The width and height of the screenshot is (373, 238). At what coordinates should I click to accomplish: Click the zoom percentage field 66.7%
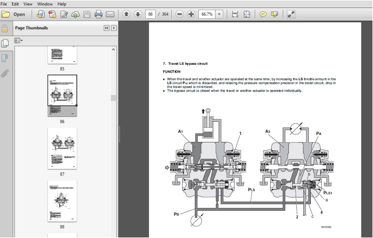(207, 14)
